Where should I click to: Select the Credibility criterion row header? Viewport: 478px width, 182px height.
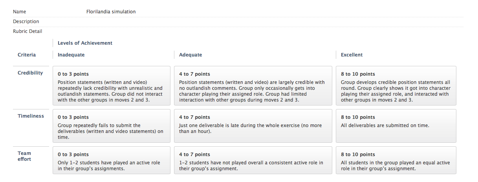pos(30,73)
